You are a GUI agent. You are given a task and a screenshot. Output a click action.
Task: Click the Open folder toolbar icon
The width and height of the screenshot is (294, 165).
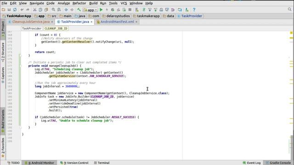pyautogui.click(x=3, y=10)
